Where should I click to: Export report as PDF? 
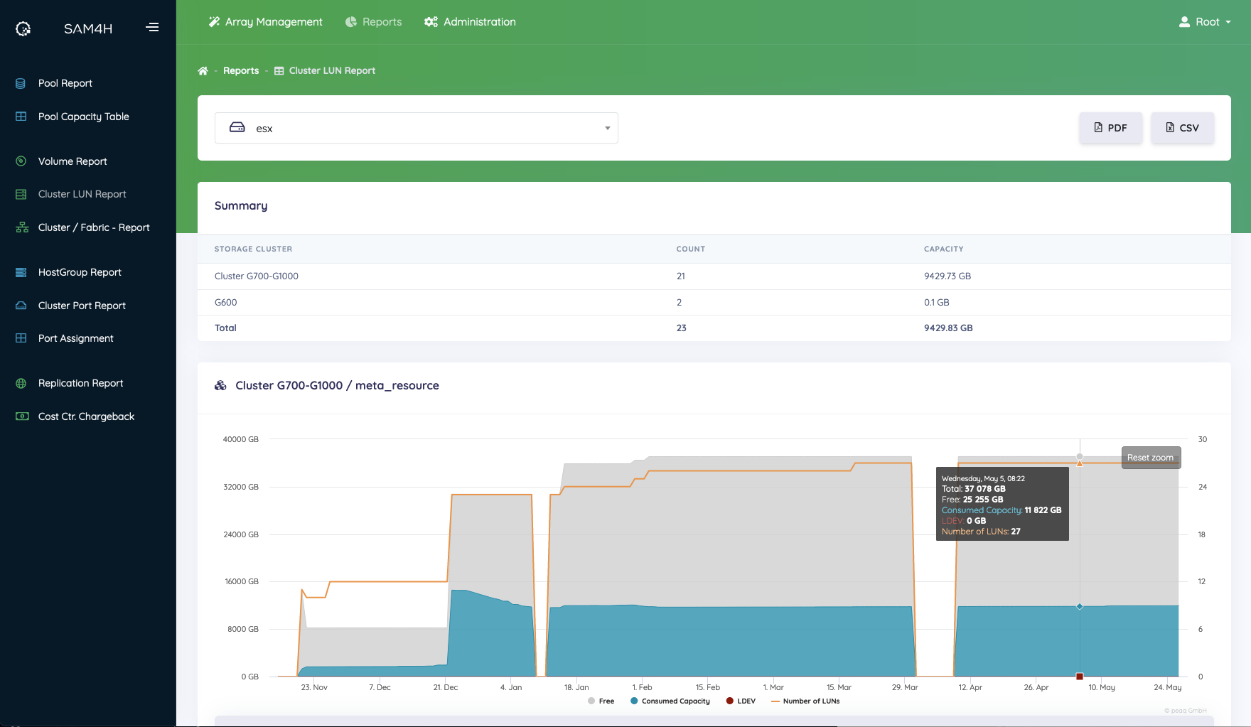click(x=1110, y=128)
